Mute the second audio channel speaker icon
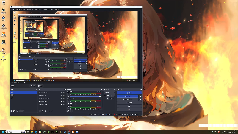 coord(68,104)
